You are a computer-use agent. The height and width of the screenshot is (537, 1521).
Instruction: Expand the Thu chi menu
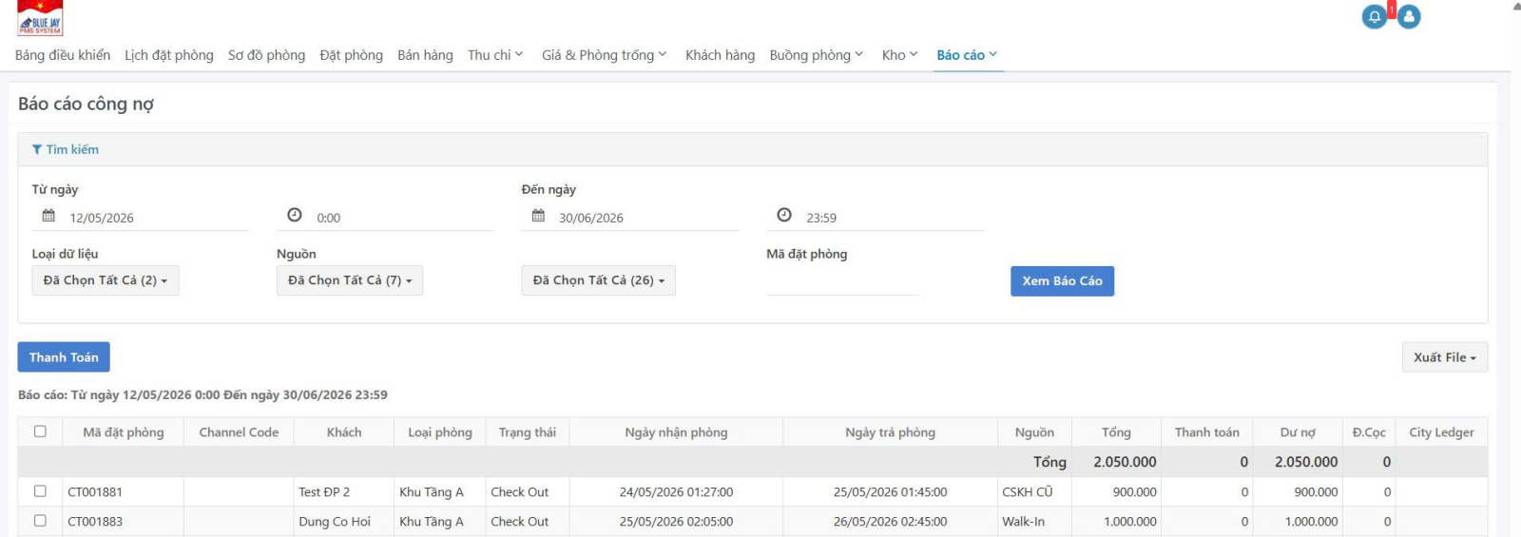coord(495,55)
